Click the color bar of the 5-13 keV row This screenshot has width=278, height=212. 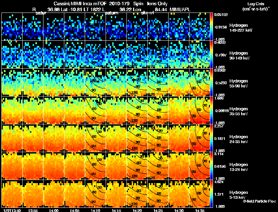211,194
